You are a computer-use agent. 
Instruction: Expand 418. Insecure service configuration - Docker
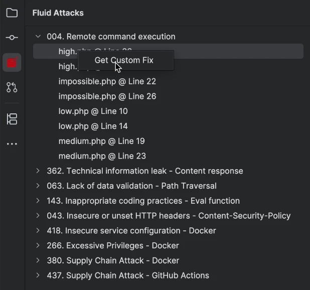coord(38,231)
